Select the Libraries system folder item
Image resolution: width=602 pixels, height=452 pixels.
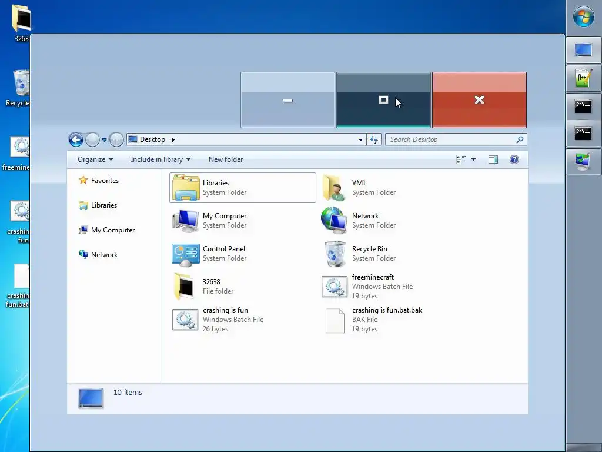pyautogui.click(x=243, y=188)
